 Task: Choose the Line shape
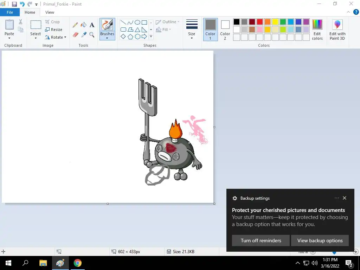(123, 22)
